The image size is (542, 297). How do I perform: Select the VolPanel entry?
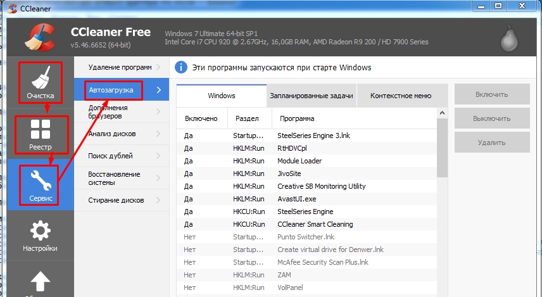(x=306, y=288)
